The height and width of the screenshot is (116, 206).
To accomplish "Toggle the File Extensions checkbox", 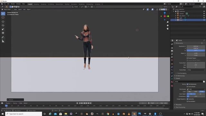I will pyautogui.click(x=187, y=84).
